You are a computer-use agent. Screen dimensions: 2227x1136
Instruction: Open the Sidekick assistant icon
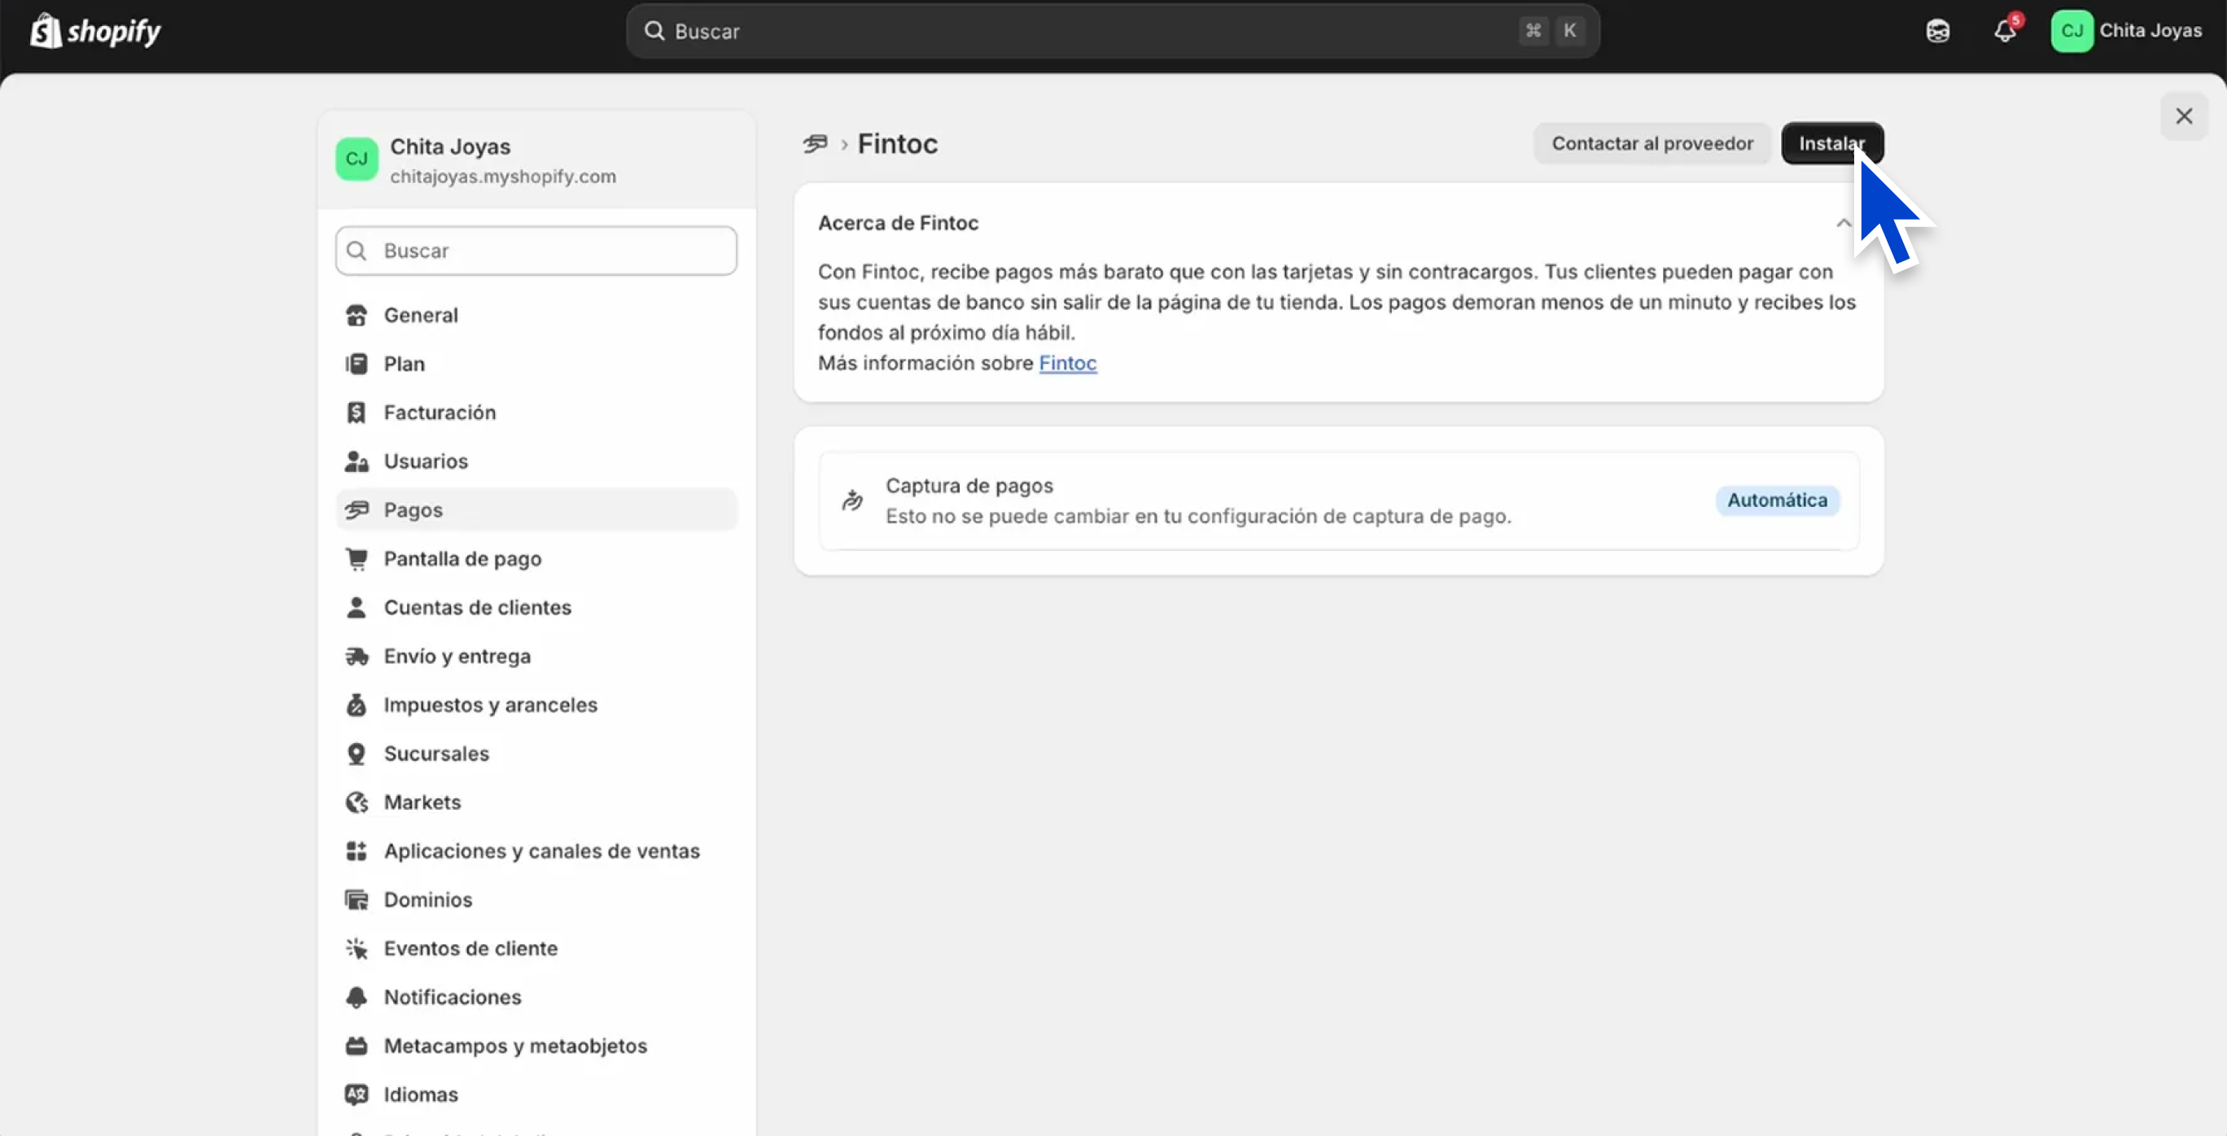(x=1937, y=31)
